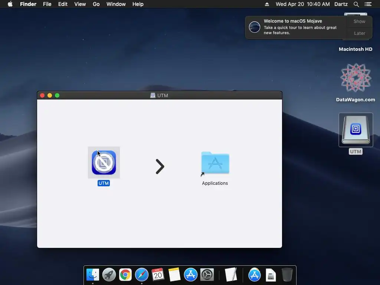
Task: Click the Macintosh HD desktop label
Action: tap(356, 49)
